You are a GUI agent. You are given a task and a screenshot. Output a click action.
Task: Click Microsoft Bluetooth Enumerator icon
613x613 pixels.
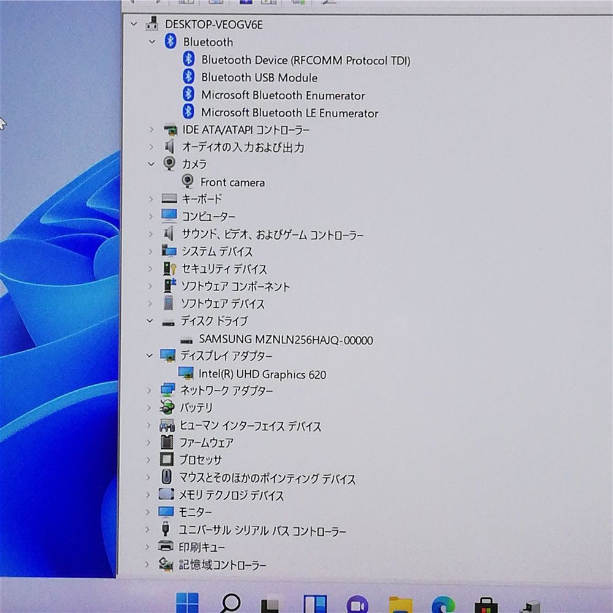point(188,94)
